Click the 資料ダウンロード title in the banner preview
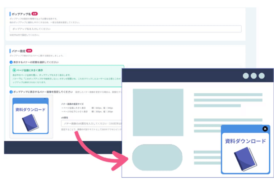 pyautogui.click(x=30, y=109)
